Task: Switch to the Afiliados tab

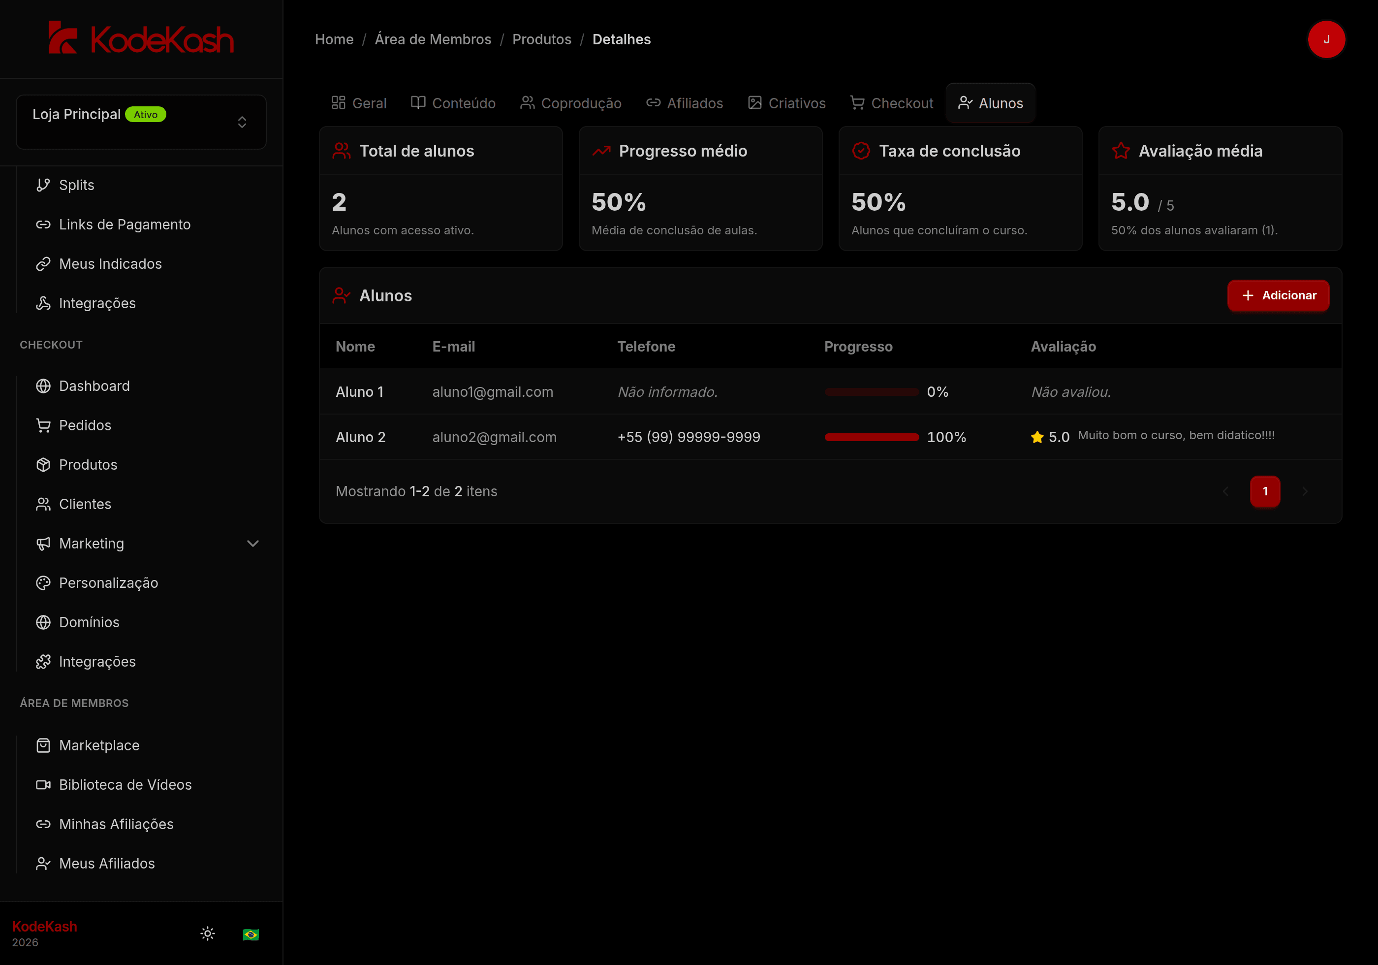Action: point(684,103)
